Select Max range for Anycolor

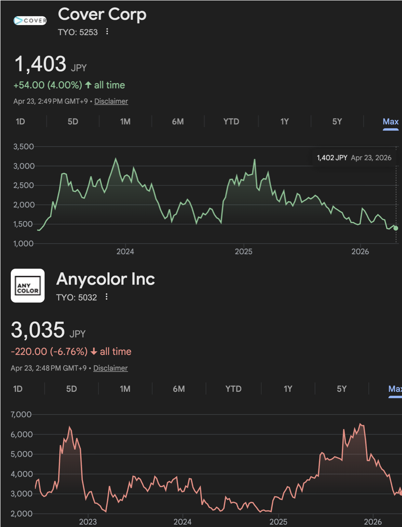[395, 389]
